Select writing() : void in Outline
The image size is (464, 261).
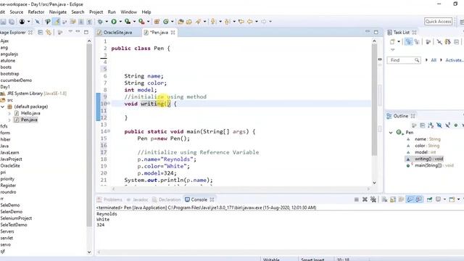click(428, 159)
